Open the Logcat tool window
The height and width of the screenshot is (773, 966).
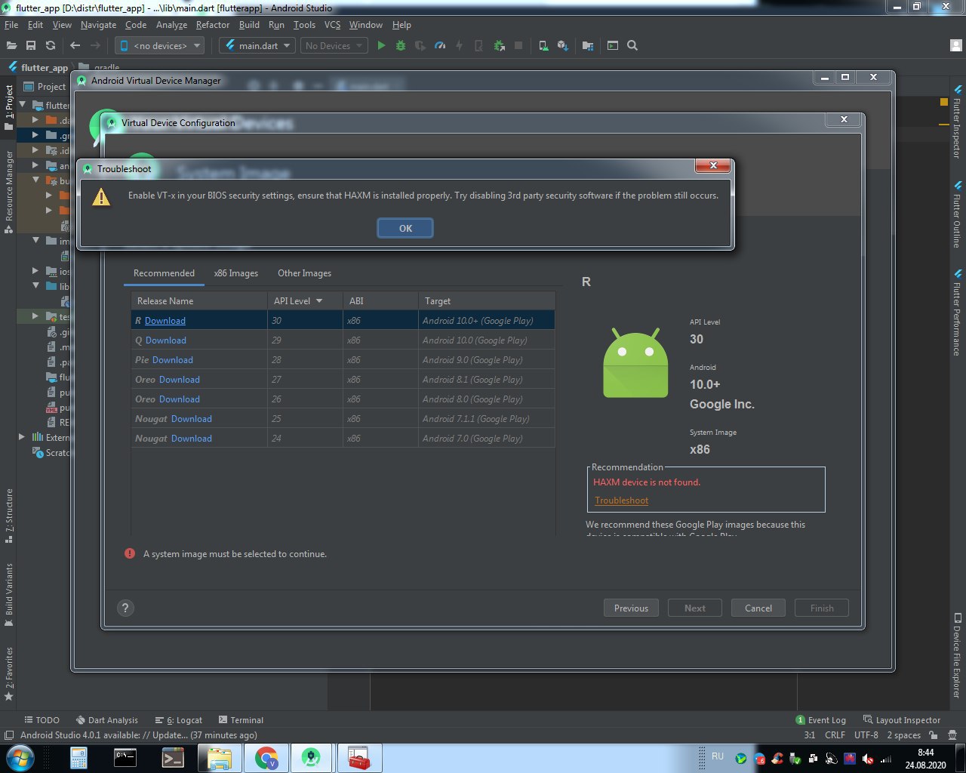tap(179, 720)
